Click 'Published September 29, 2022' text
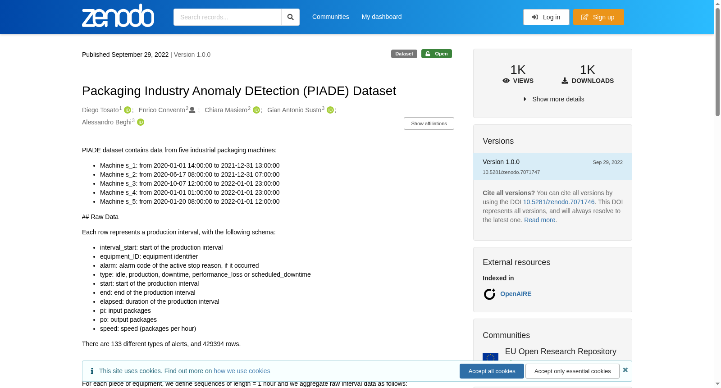The width and height of the screenshot is (721, 388). tap(125, 55)
